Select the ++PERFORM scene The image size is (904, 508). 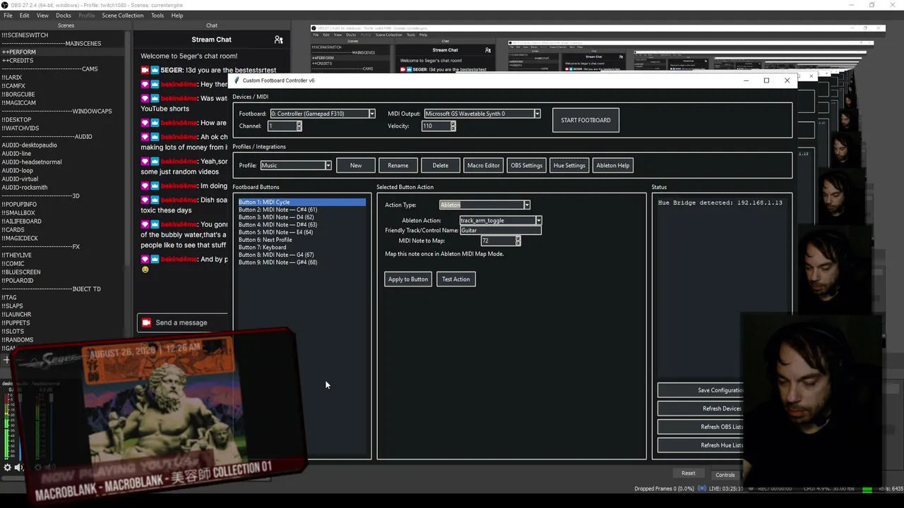pos(64,52)
